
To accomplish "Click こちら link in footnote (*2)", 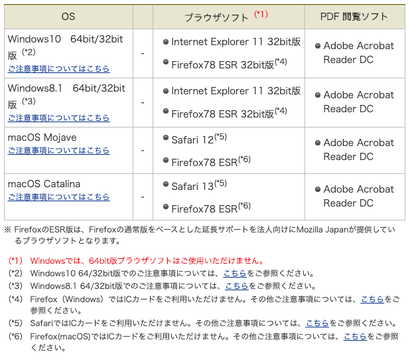I will click(x=236, y=273).
